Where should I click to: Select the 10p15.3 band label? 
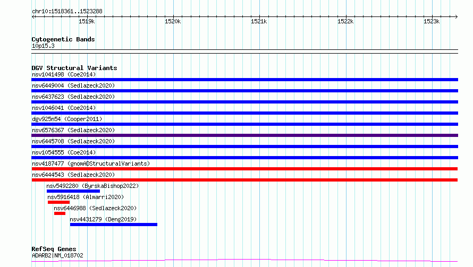click(x=43, y=46)
